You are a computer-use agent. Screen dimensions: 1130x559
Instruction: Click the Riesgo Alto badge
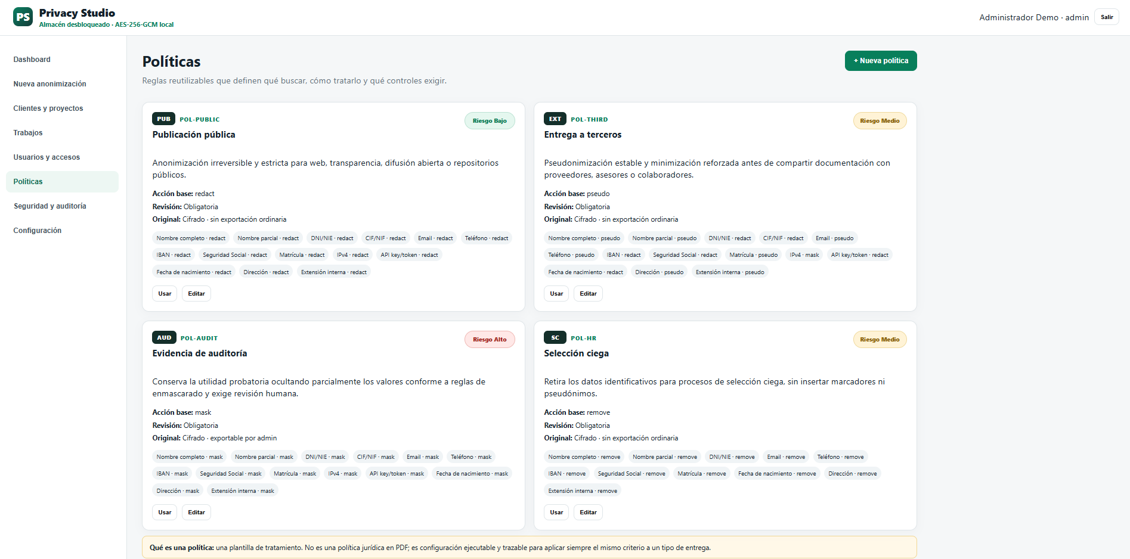(490, 340)
